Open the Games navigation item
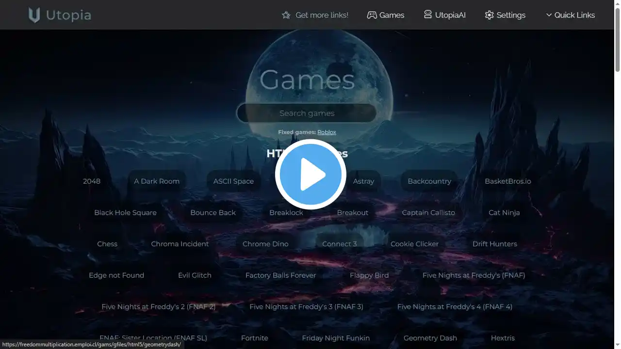Image resolution: width=621 pixels, height=349 pixels. (x=385, y=15)
